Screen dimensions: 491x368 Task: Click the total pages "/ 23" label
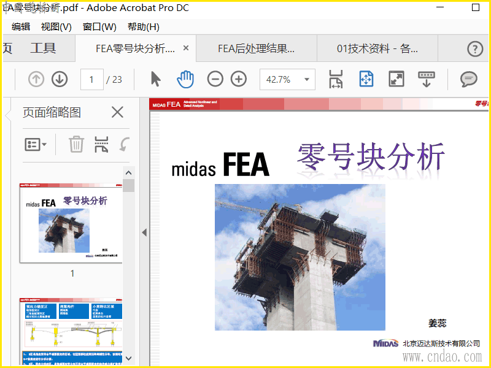pyautogui.click(x=114, y=80)
